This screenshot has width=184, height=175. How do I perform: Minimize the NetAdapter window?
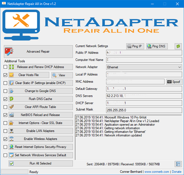(x=152, y=4)
